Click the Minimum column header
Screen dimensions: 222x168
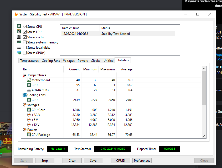click(x=90, y=69)
